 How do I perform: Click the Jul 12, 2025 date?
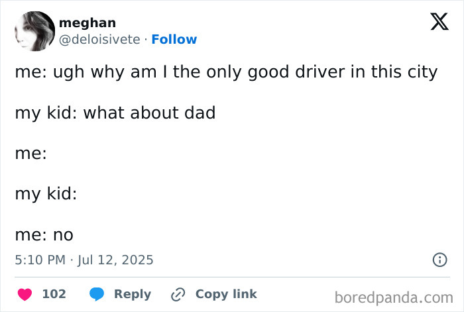tap(115, 260)
